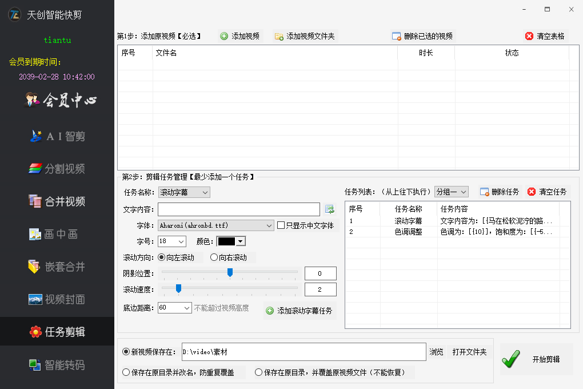583x389 pixels.
Task: Enable 只显示中文字体 checkbox
Action: pos(281,225)
